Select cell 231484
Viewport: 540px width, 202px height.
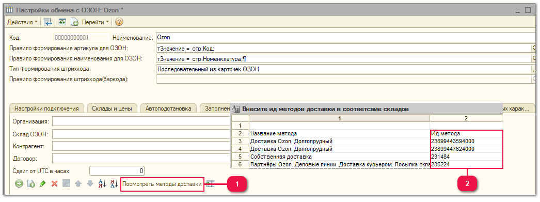pyautogui.click(x=466, y=157)
